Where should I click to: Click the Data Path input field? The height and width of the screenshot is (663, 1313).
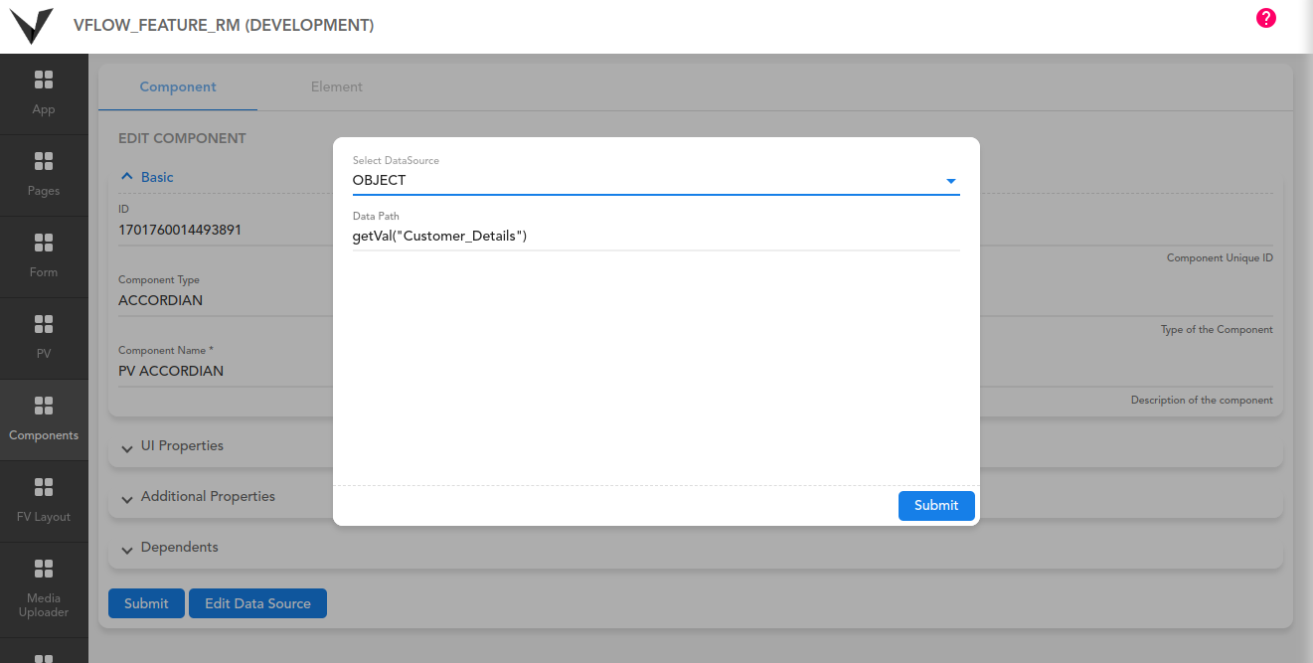(656, 237)
